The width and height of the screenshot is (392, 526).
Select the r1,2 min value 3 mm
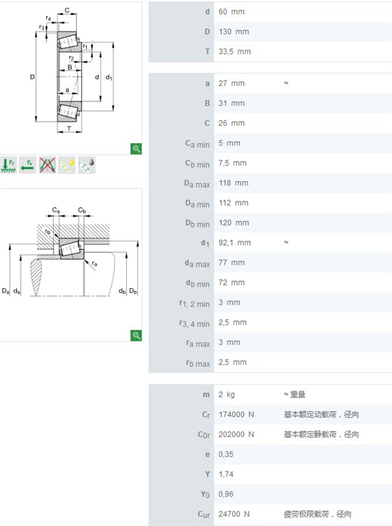229,303
